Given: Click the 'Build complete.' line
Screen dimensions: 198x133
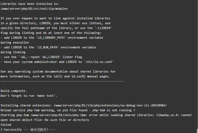Looking at the screenshot, I should [x=14, y=91].
